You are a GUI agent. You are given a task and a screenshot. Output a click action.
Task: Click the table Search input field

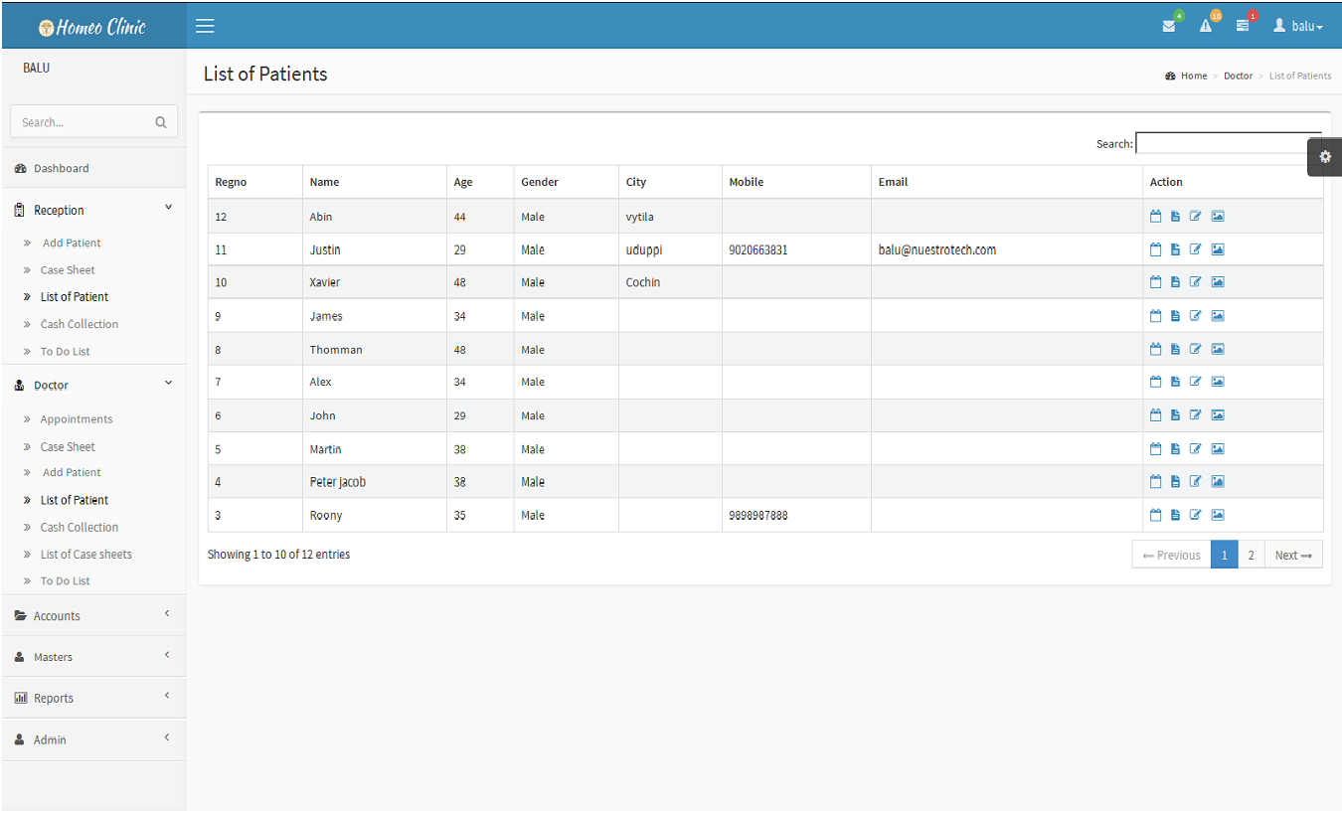coord(1228,144)
